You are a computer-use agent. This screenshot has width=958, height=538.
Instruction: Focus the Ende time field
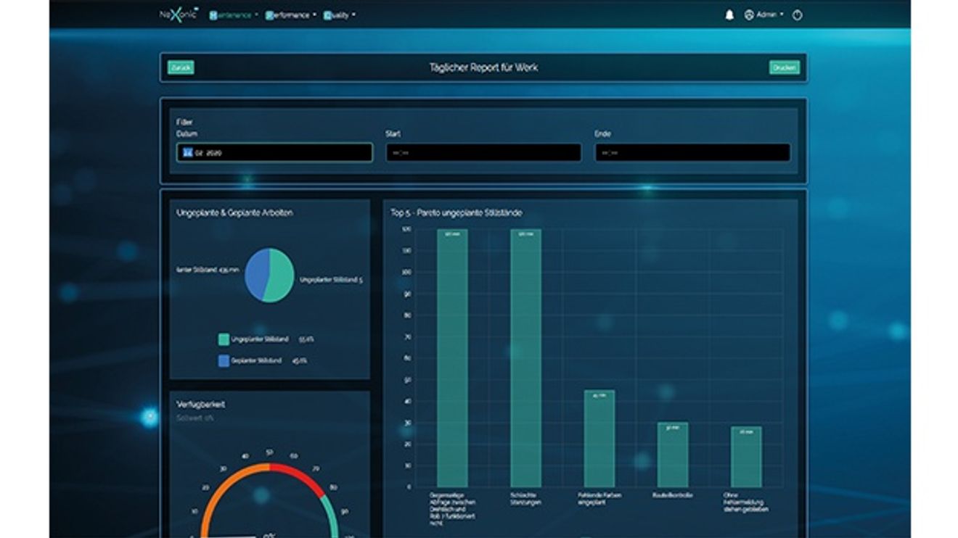pyautogui.click(x=692, y=152)
